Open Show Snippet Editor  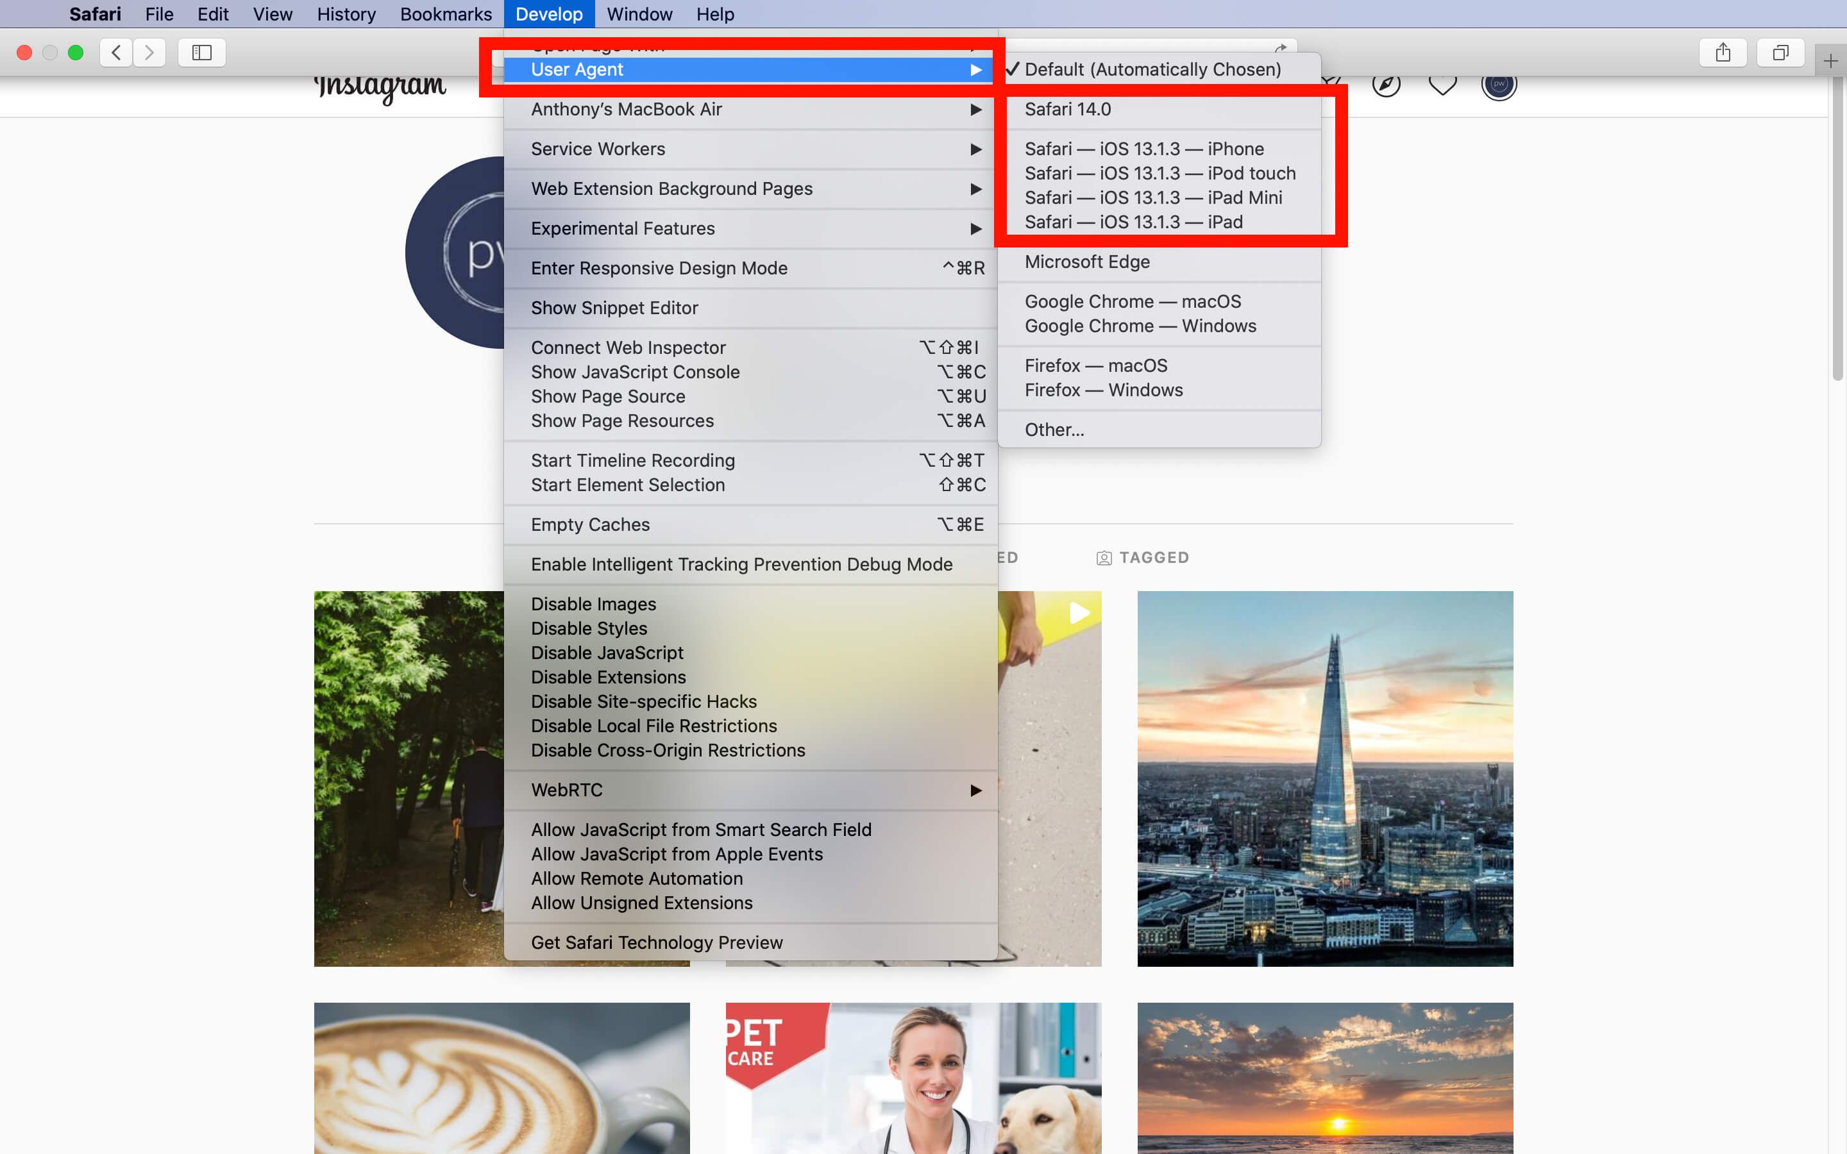click(750, 308)
